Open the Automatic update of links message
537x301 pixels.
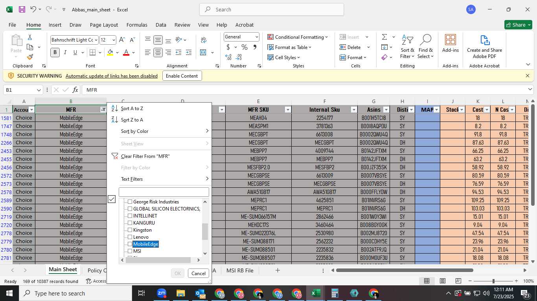point(112,76)
